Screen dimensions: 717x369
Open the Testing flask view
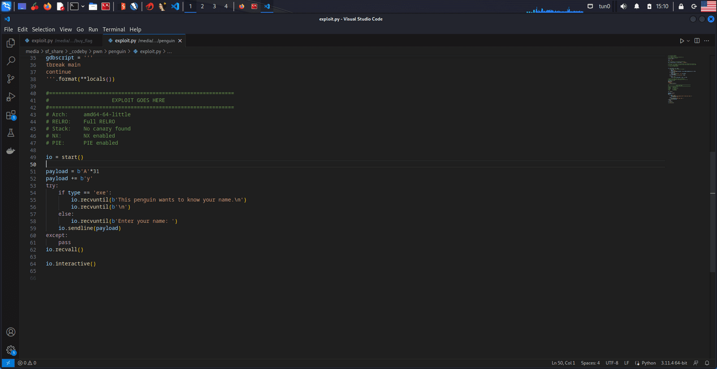point(11,133)
